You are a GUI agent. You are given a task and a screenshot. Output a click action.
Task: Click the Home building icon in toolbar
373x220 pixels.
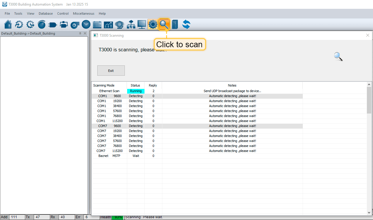[8, 24]
